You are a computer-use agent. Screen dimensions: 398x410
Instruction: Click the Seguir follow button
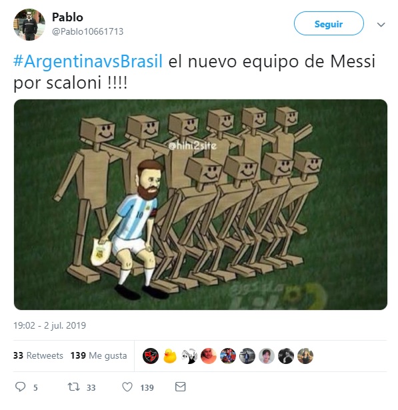point(329,23)
